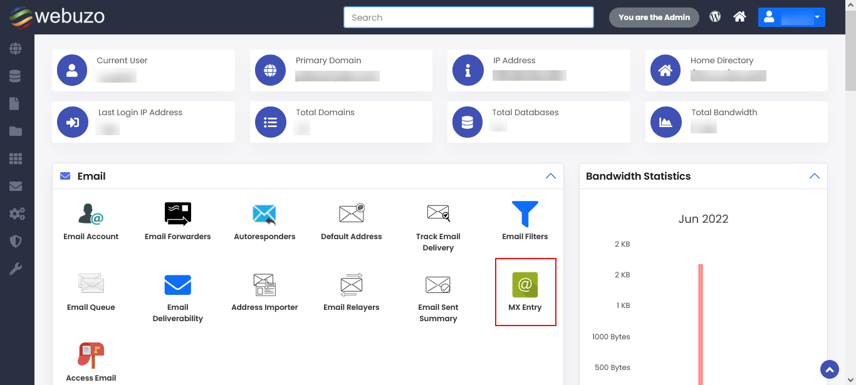The width and height of the screenshot is (856, 385).
Task: Open the user account dropdown
Action: point(791,18)
